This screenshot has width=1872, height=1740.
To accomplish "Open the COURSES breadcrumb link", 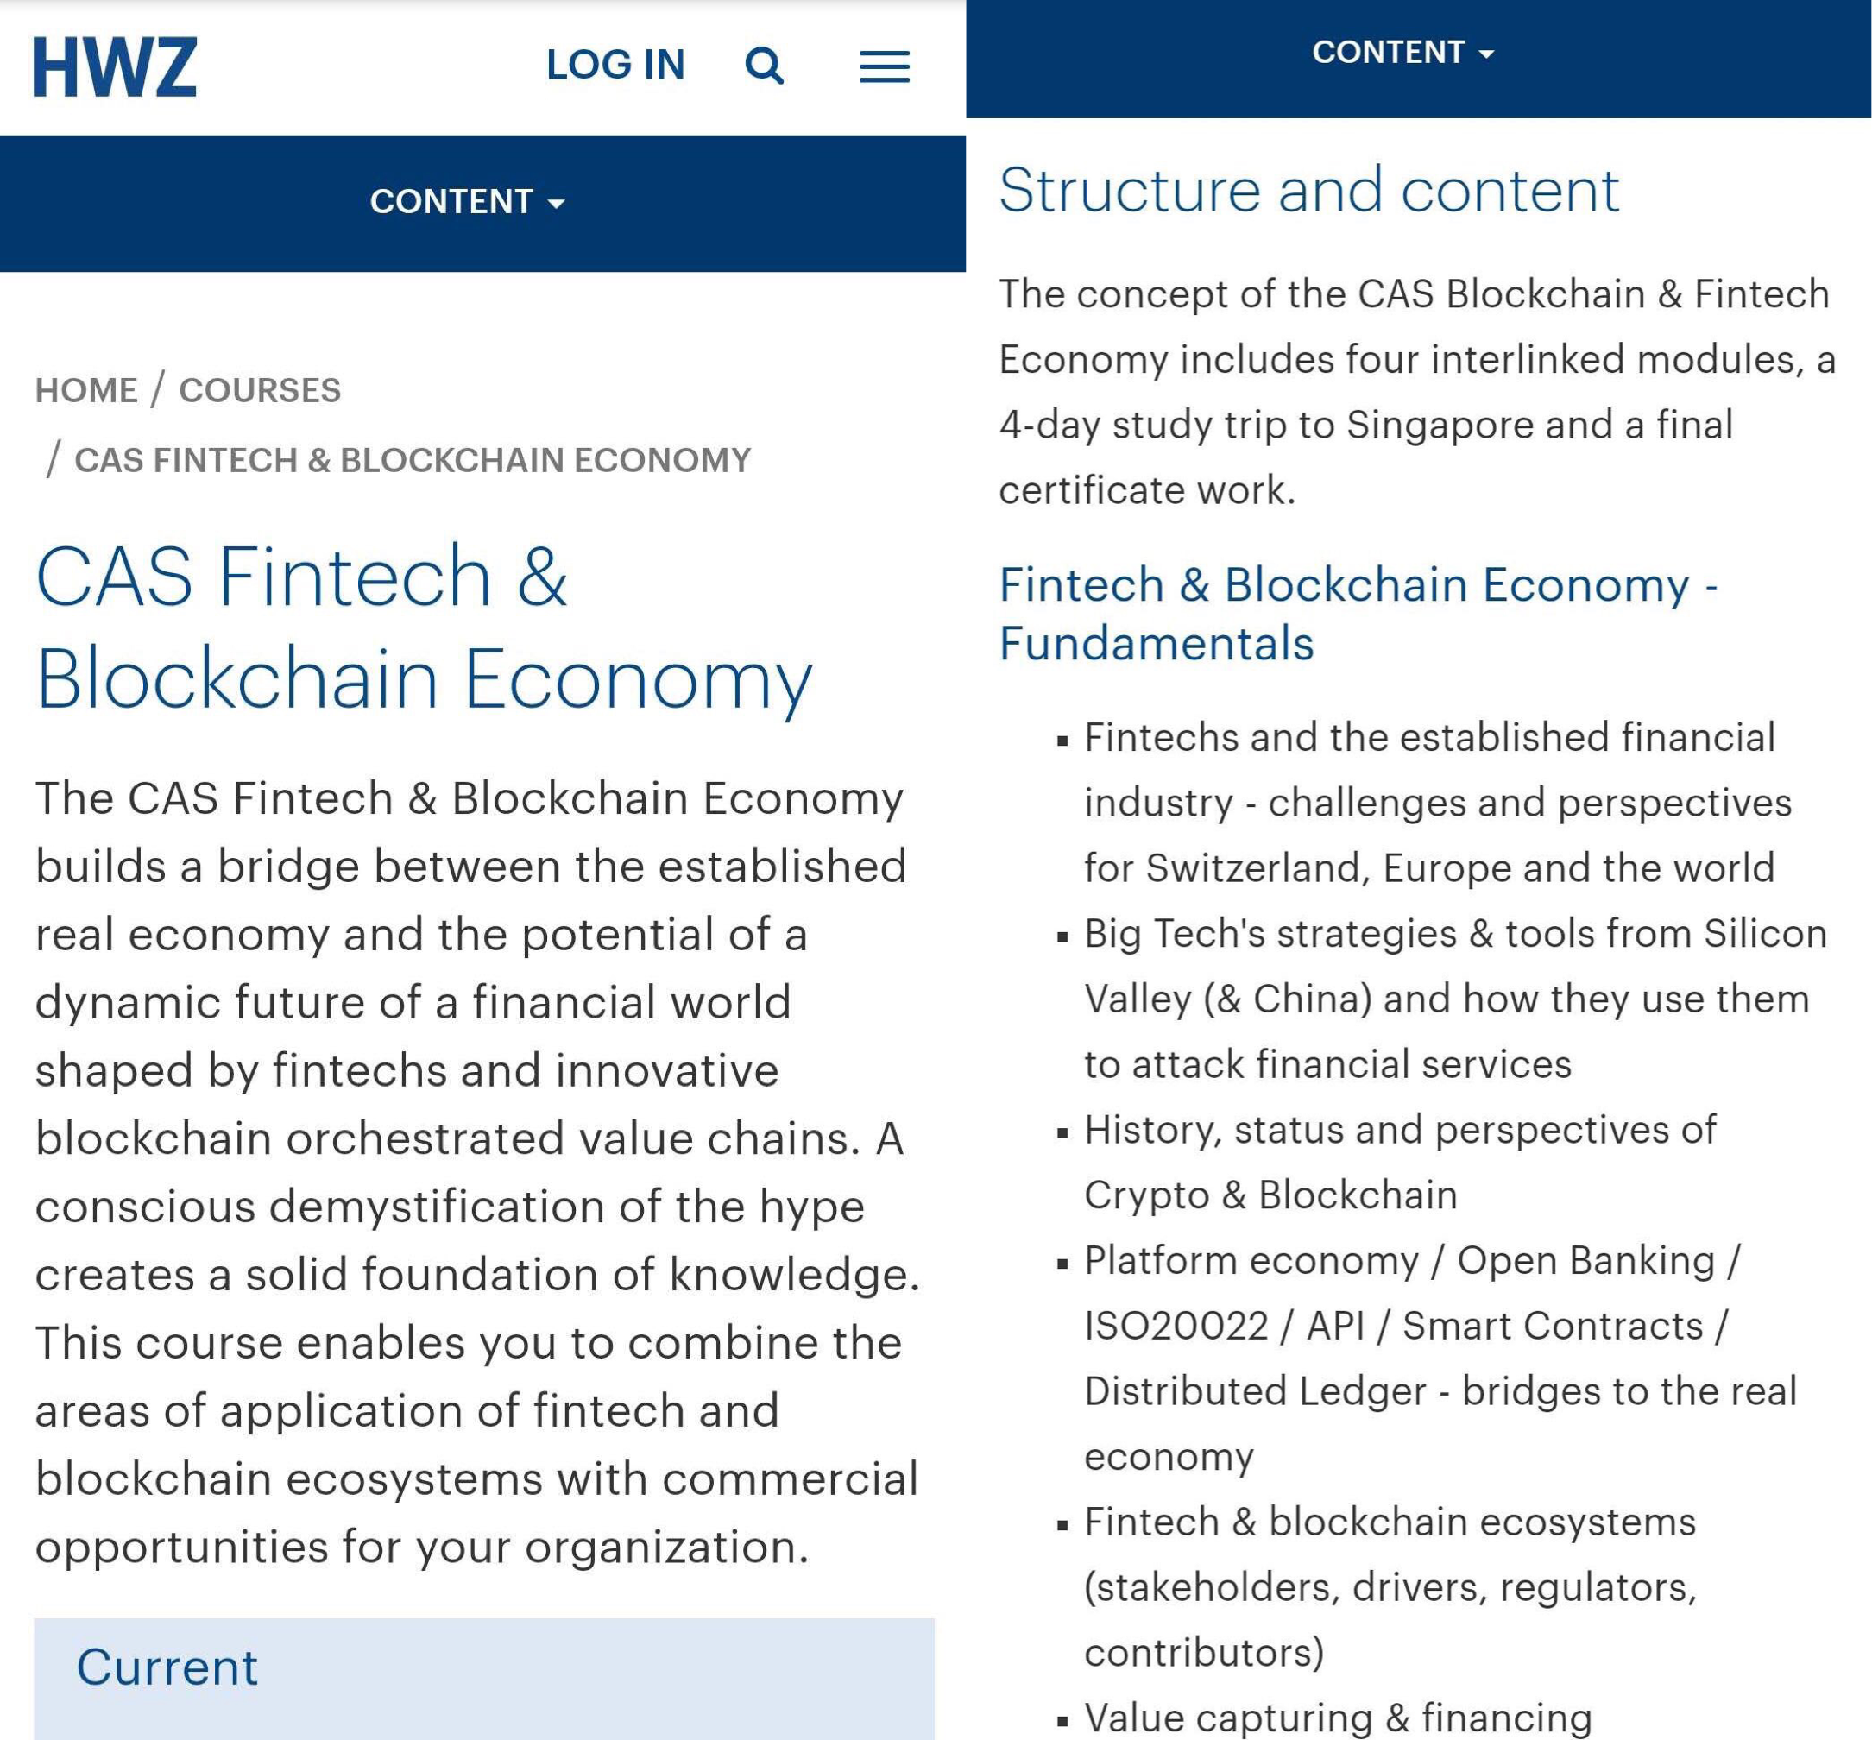I will 260,390.
